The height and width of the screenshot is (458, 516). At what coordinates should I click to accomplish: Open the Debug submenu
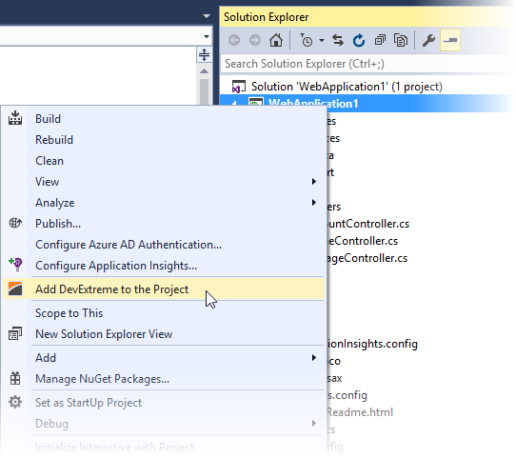51,424
